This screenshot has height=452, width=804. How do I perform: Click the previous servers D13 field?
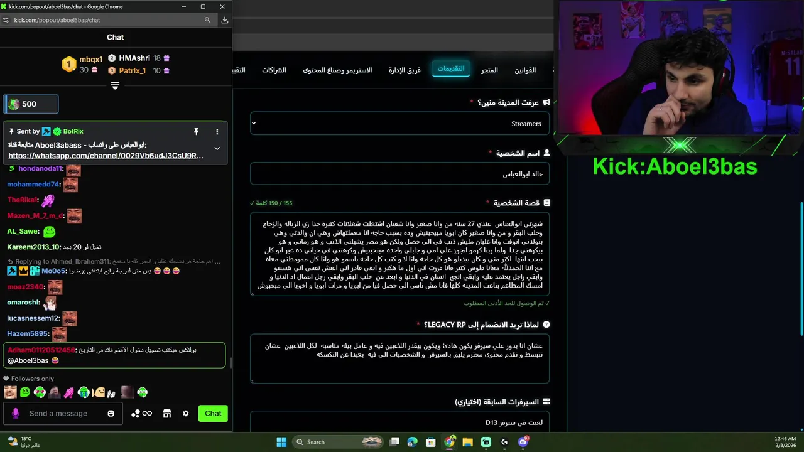399,422
